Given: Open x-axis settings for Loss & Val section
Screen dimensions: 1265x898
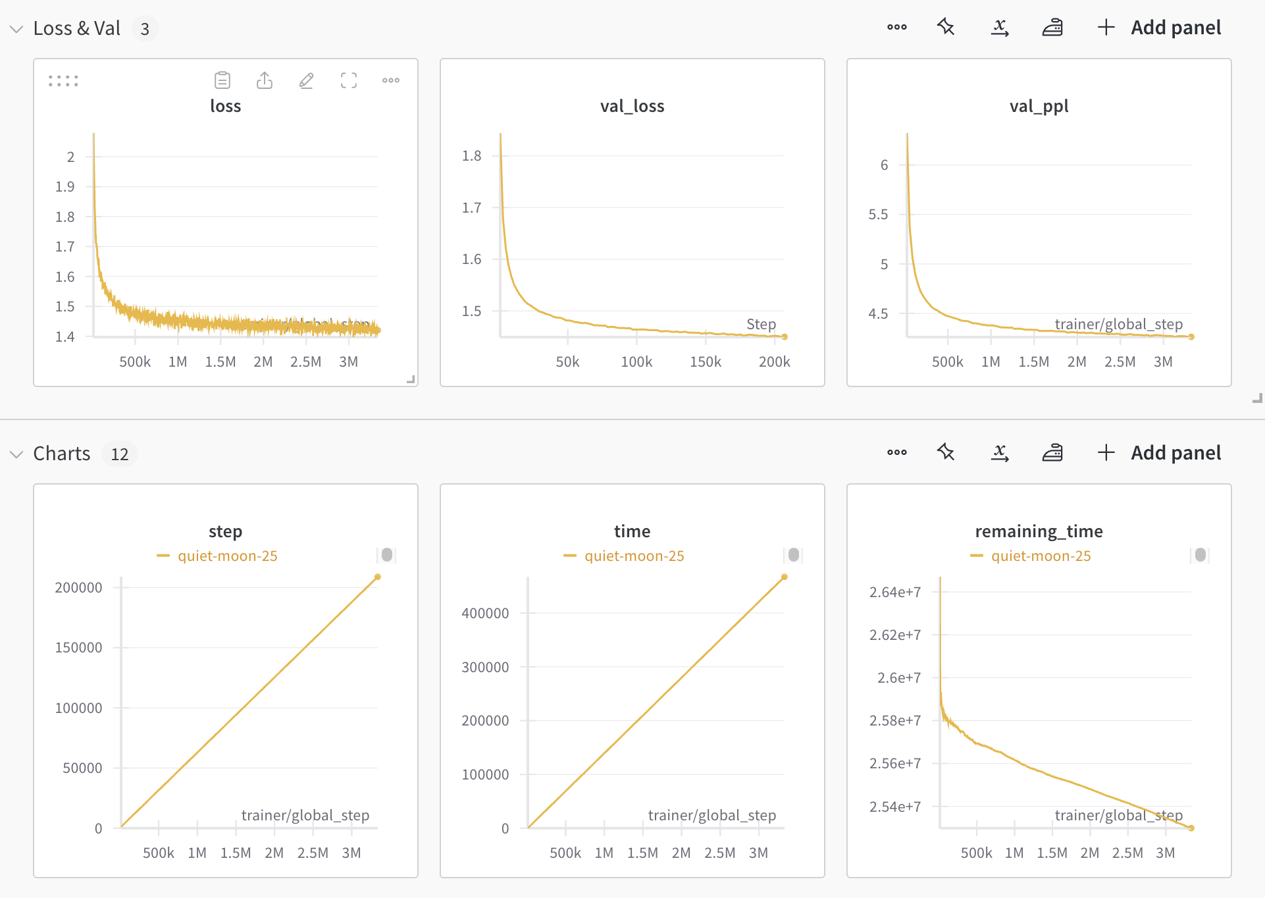Looking at the screenshot, I should click(x=1000, y=27).
